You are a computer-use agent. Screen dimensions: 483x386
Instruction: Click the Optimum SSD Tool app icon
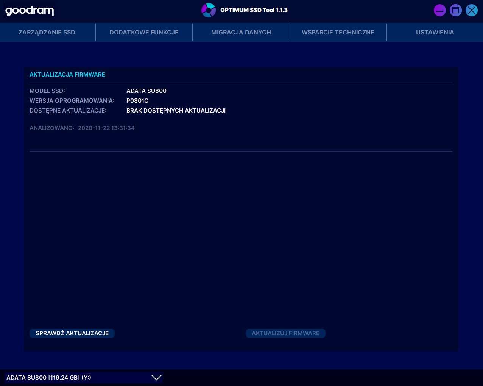pyautogui.click(x=208, y=10)
